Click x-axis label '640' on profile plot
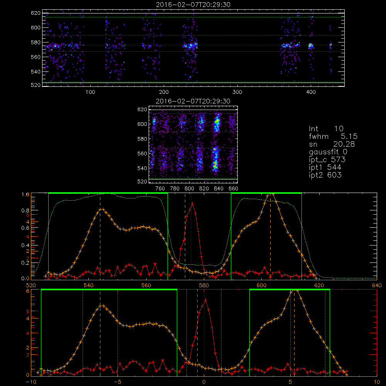This screenshot has height=386, width=386. coord(377,286)
